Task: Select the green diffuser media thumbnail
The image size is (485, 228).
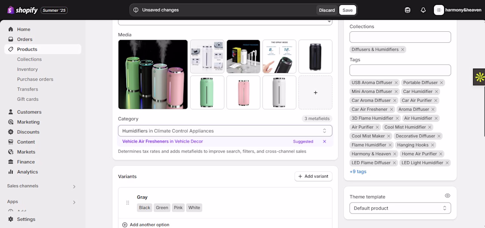Action: click(207, 92)
